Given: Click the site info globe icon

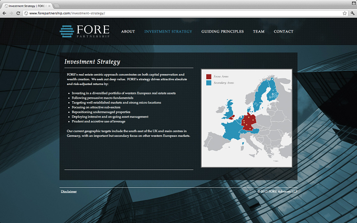Looking at the screenshot, I should point(26,14).
